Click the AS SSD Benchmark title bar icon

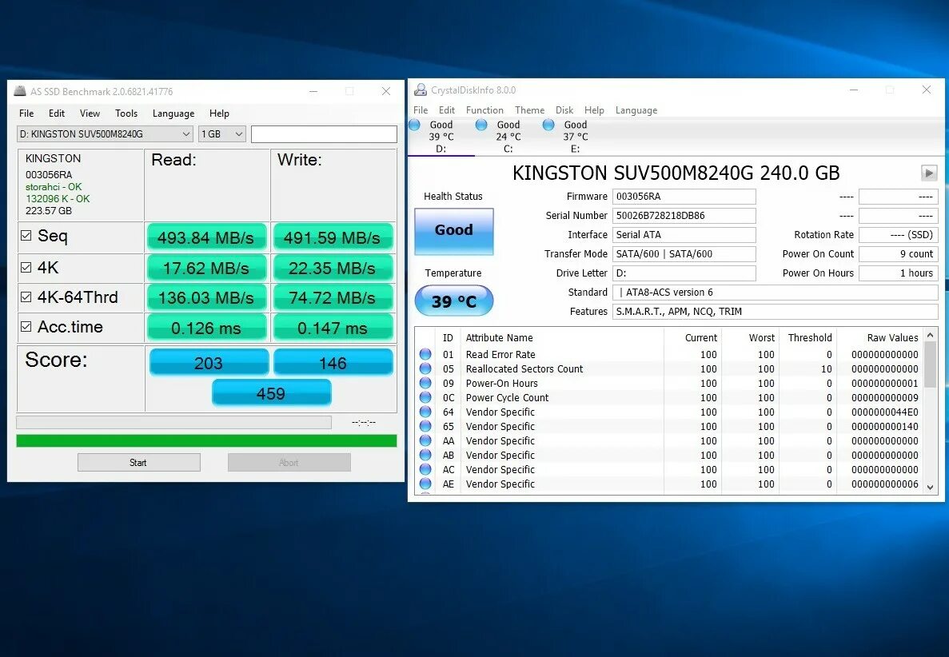(20, 91)
